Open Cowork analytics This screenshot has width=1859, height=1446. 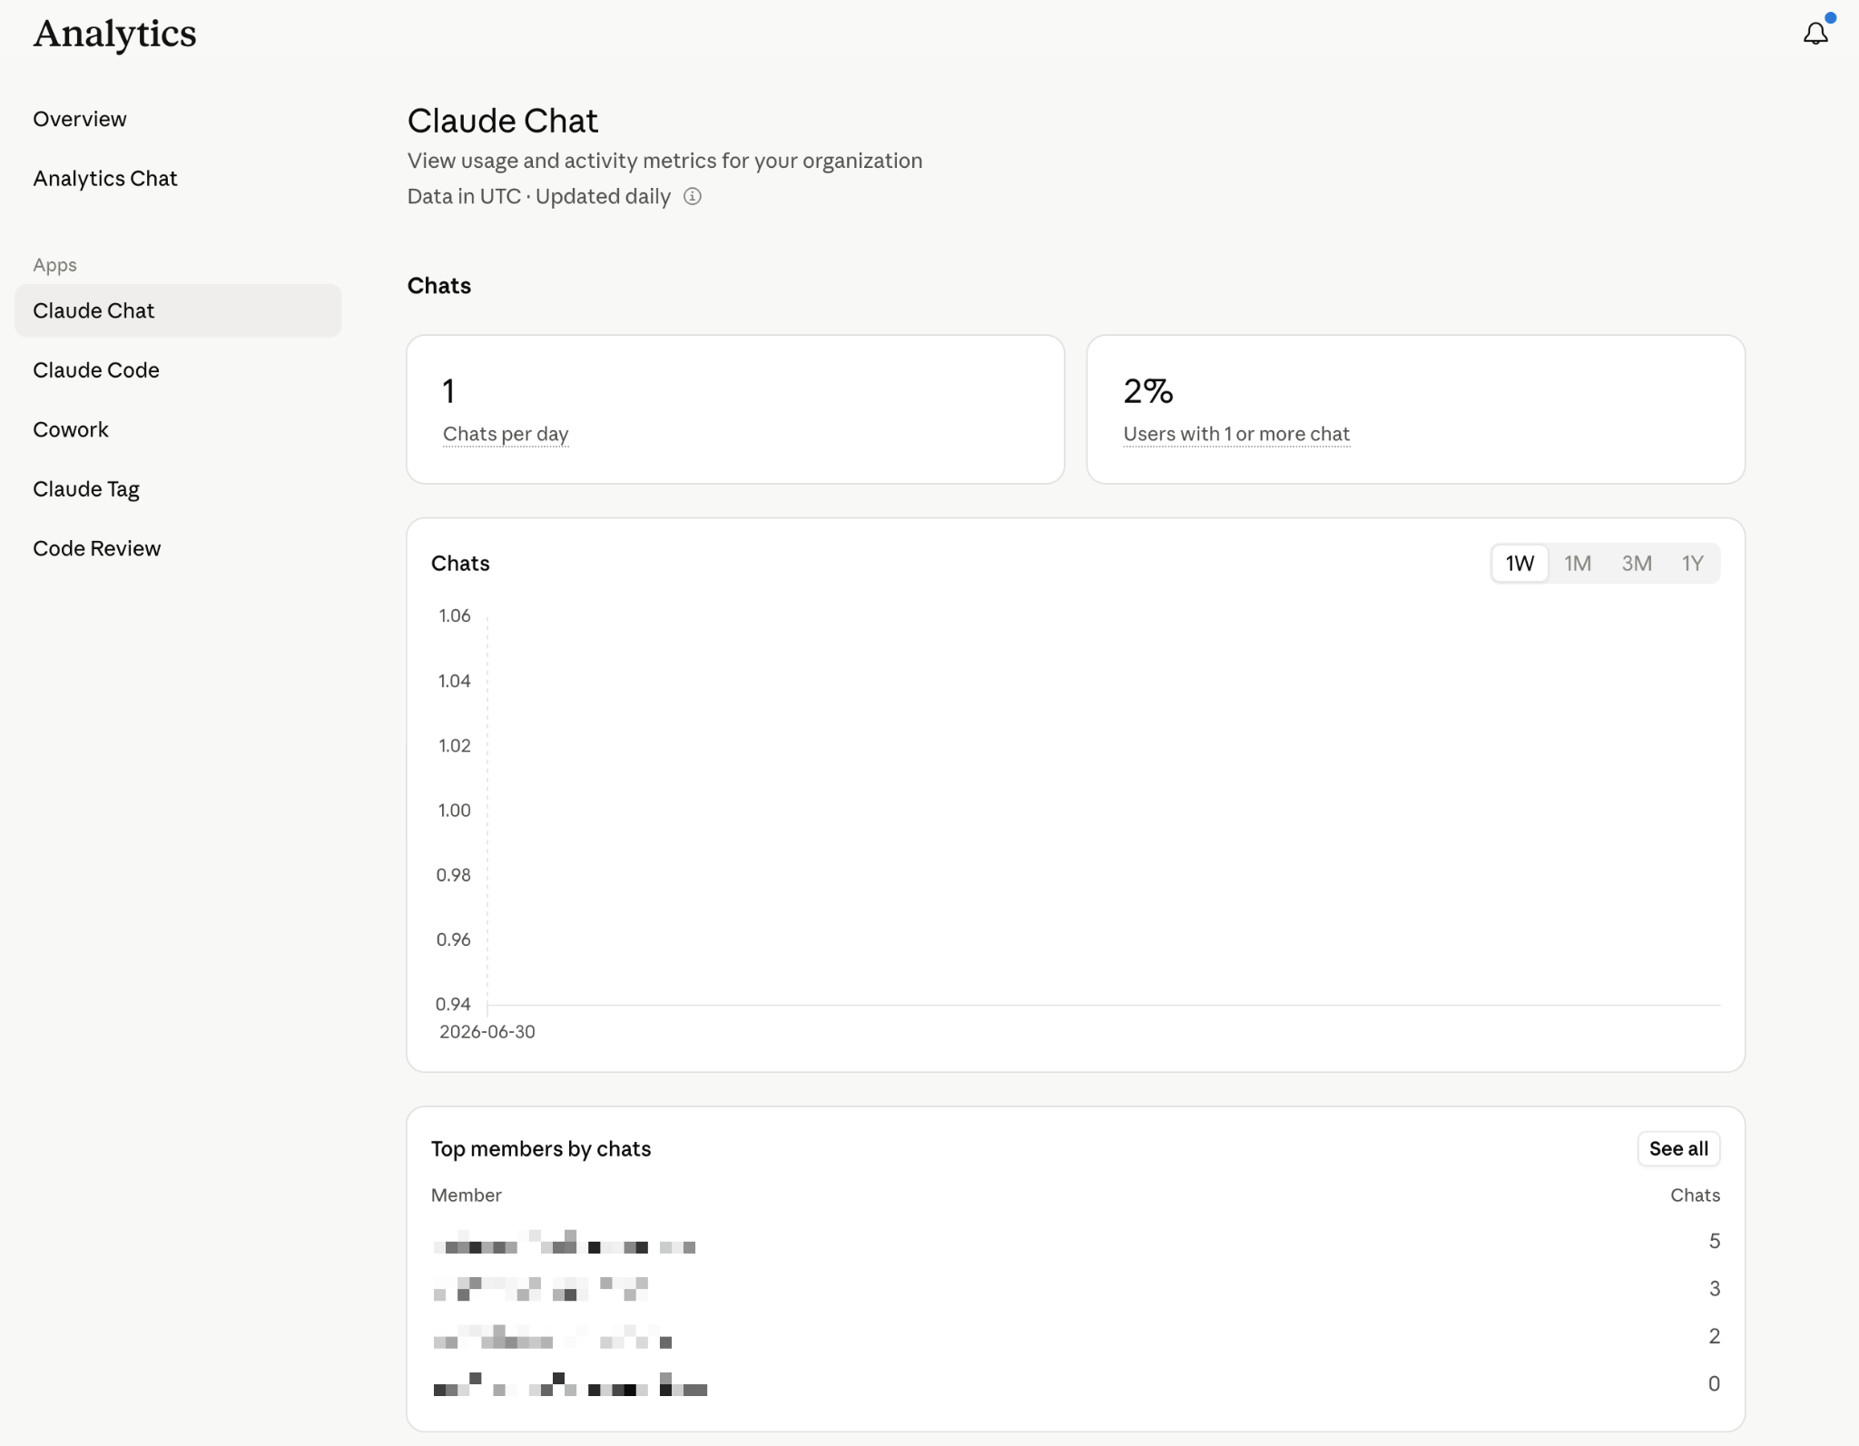point(71,429)
